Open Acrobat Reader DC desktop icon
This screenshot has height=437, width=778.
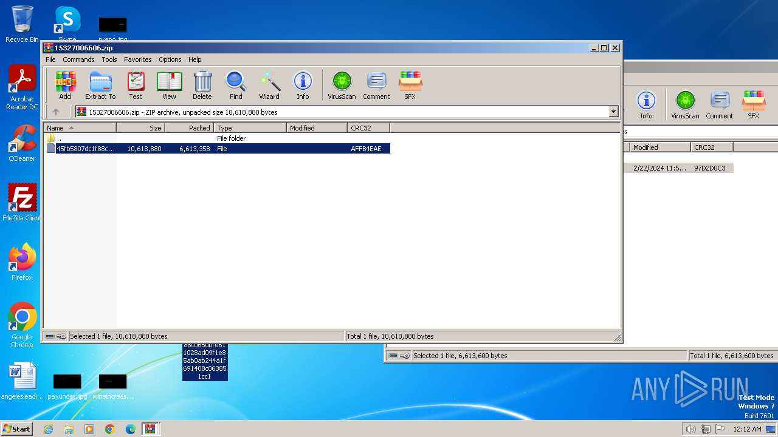coord(22,88)
